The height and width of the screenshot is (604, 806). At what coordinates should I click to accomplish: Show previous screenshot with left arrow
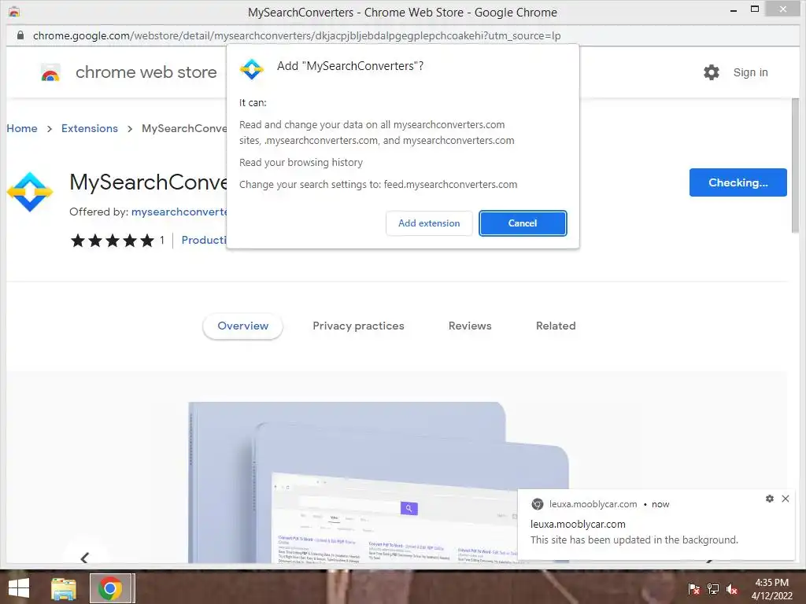85,558
